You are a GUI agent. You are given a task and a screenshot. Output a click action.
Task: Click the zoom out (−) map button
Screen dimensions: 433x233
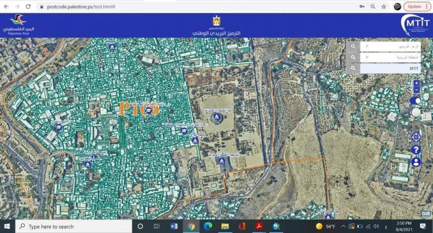[x=416, y=90]
